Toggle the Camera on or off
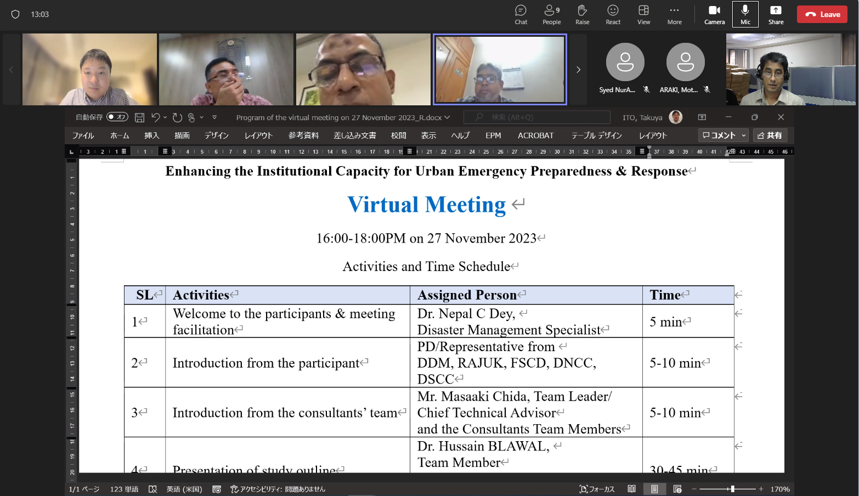The image size is (859, 496). (x=714, y=14)
